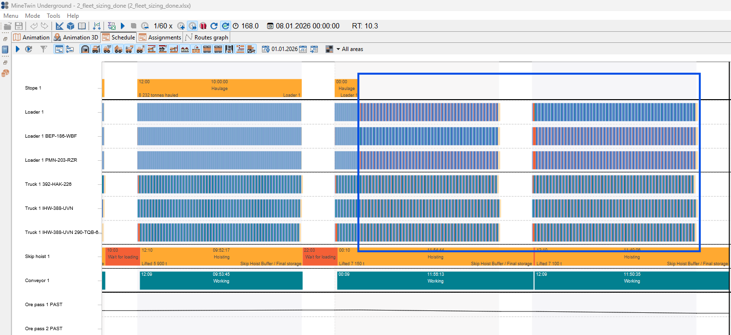
Task: Toggle the tunnel stope filter icon
Action: coord(85,49)
